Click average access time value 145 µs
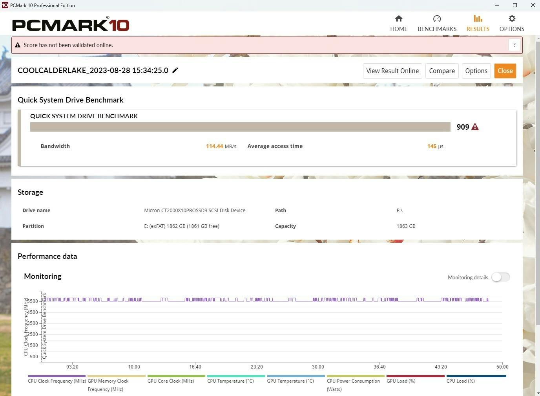Viewport: 540px width, 396px height. point(435,146)
